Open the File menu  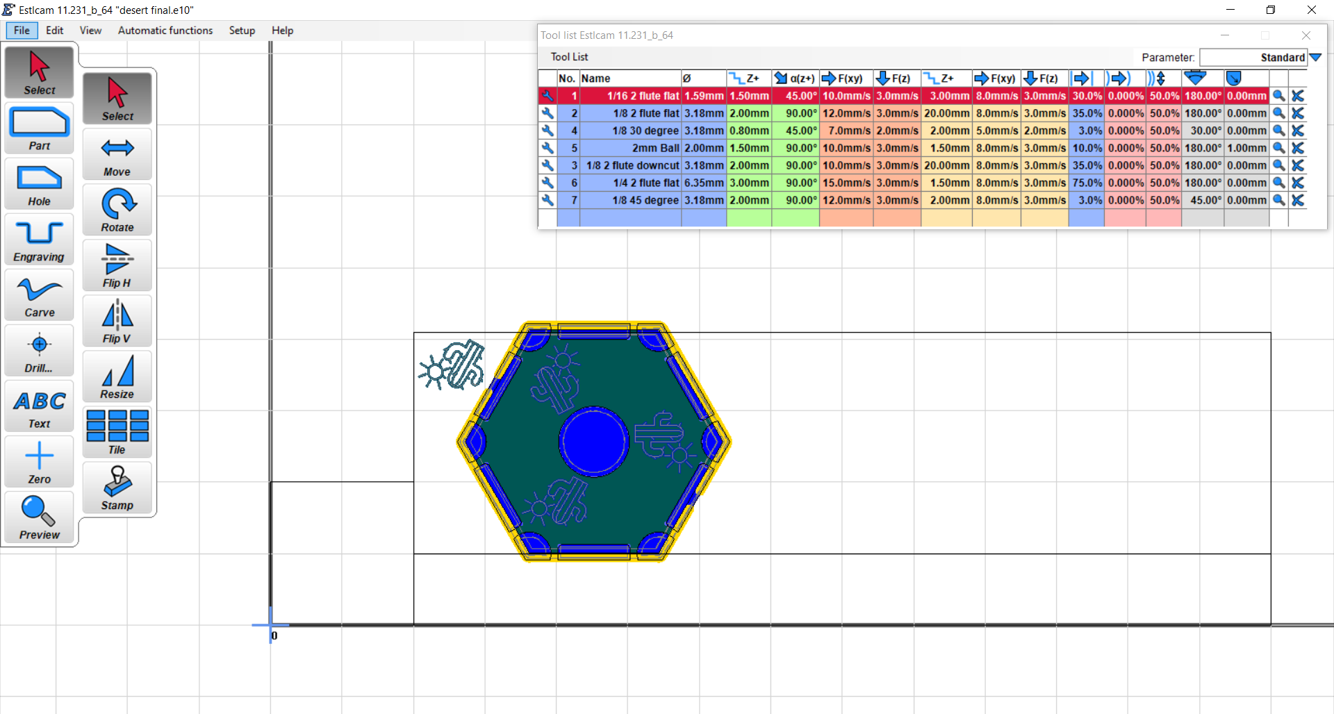[22, 31]
